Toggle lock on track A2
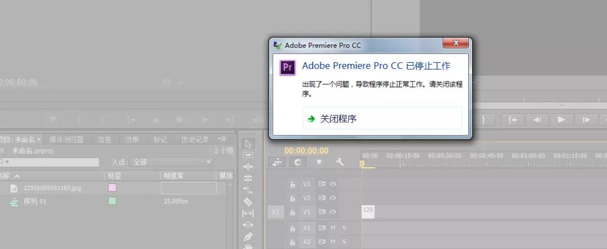Screen dimensions: 607x249 pyautogui.click(x=293, y=242)
